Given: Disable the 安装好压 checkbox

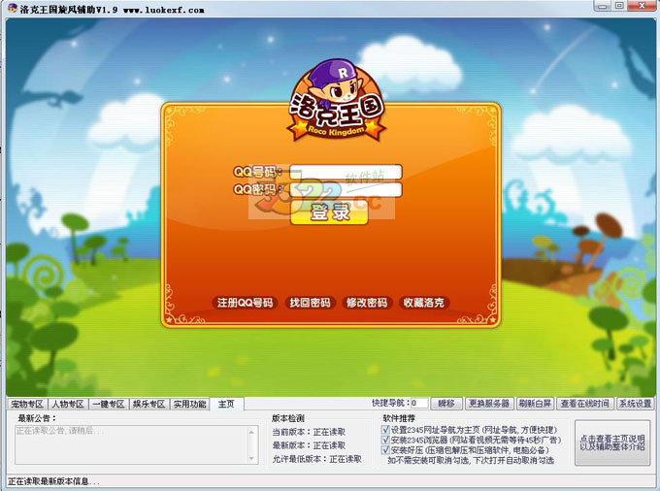Looking at the screenshot, I should coord(385,450).
